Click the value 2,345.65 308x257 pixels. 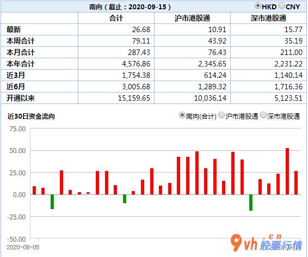tap(212, 64)
